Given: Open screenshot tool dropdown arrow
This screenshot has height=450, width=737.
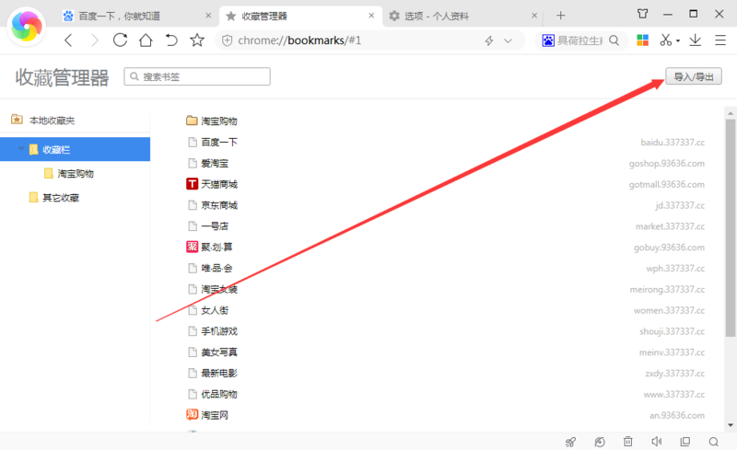Looking at the screenshot, I should [678, 40].
